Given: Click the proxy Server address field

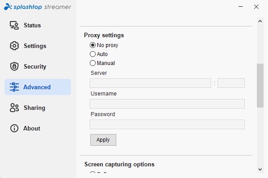Looking at the screenshot, I should point(150,83).
